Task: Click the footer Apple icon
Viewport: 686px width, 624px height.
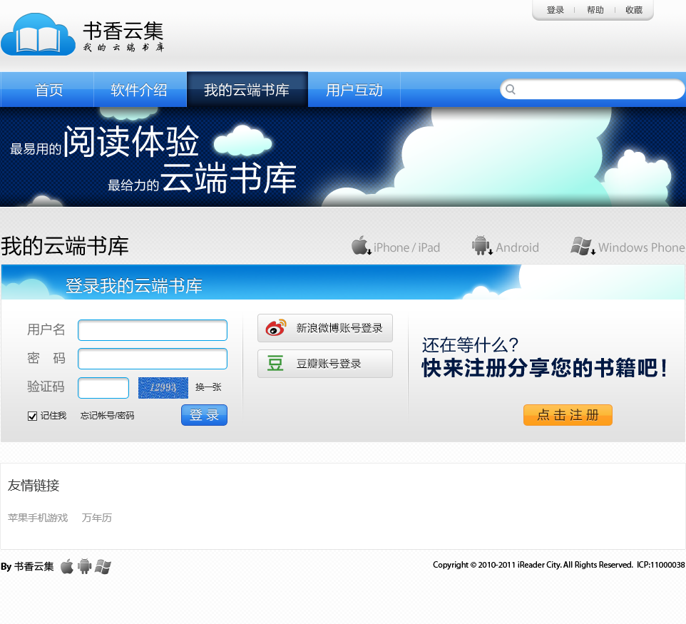Action: 67,566
